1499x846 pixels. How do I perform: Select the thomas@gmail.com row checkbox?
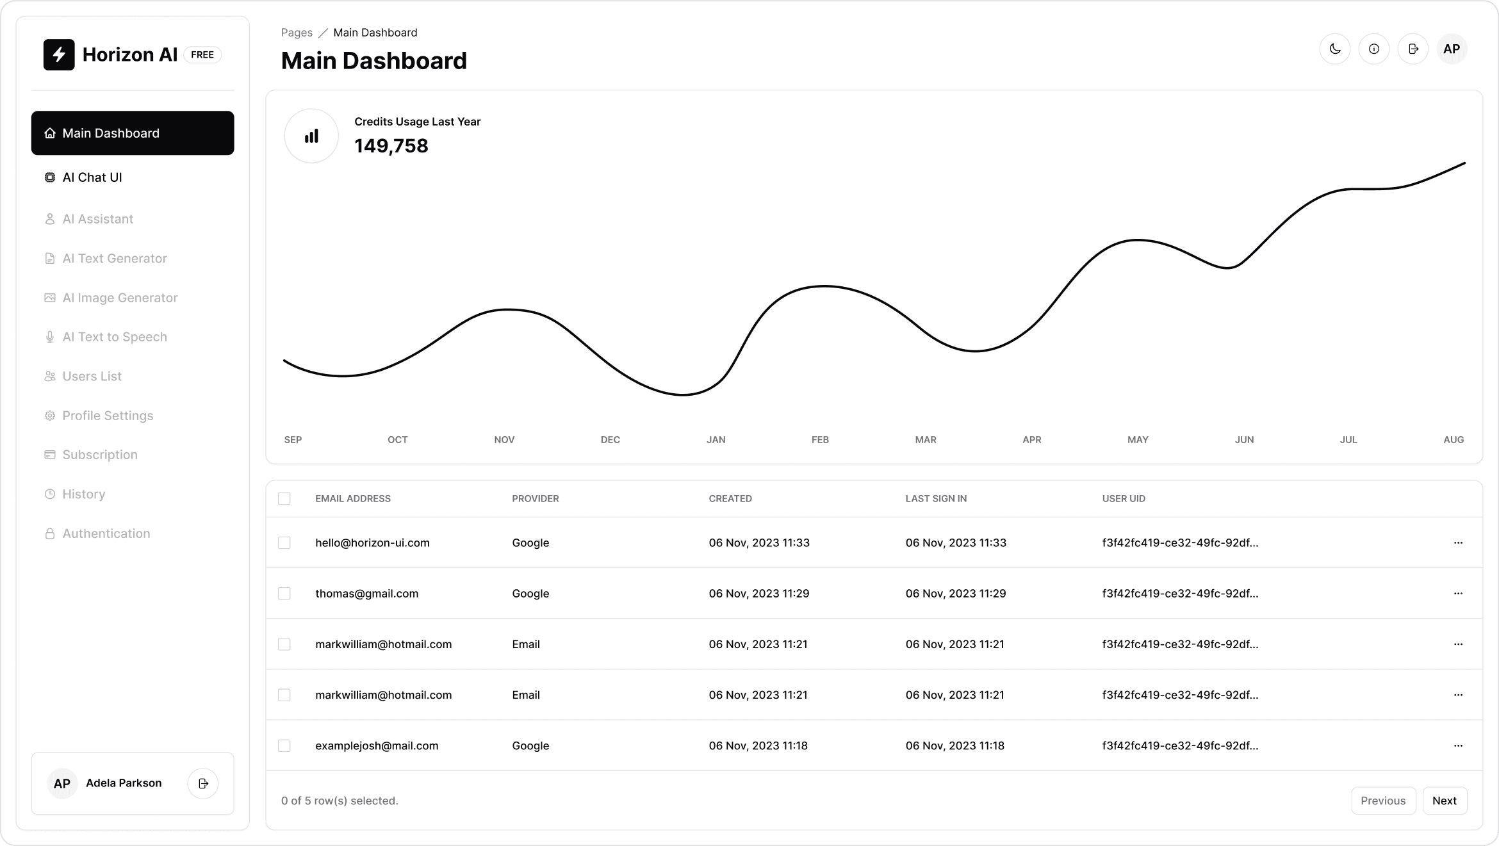coord(284,594)
